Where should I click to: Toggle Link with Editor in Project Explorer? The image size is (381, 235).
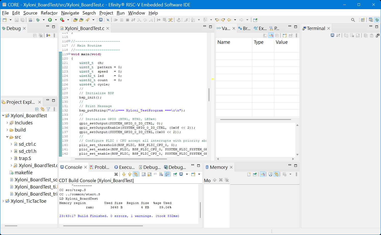pos(43,109)
